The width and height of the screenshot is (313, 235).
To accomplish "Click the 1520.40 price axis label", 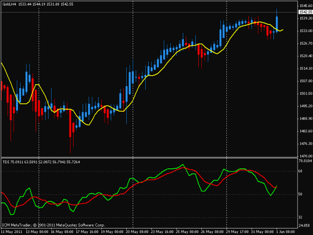I will click(306, 56).
